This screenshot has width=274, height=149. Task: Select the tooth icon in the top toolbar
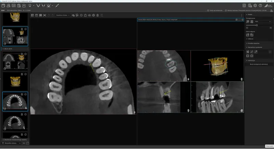[x=30, y=5]
